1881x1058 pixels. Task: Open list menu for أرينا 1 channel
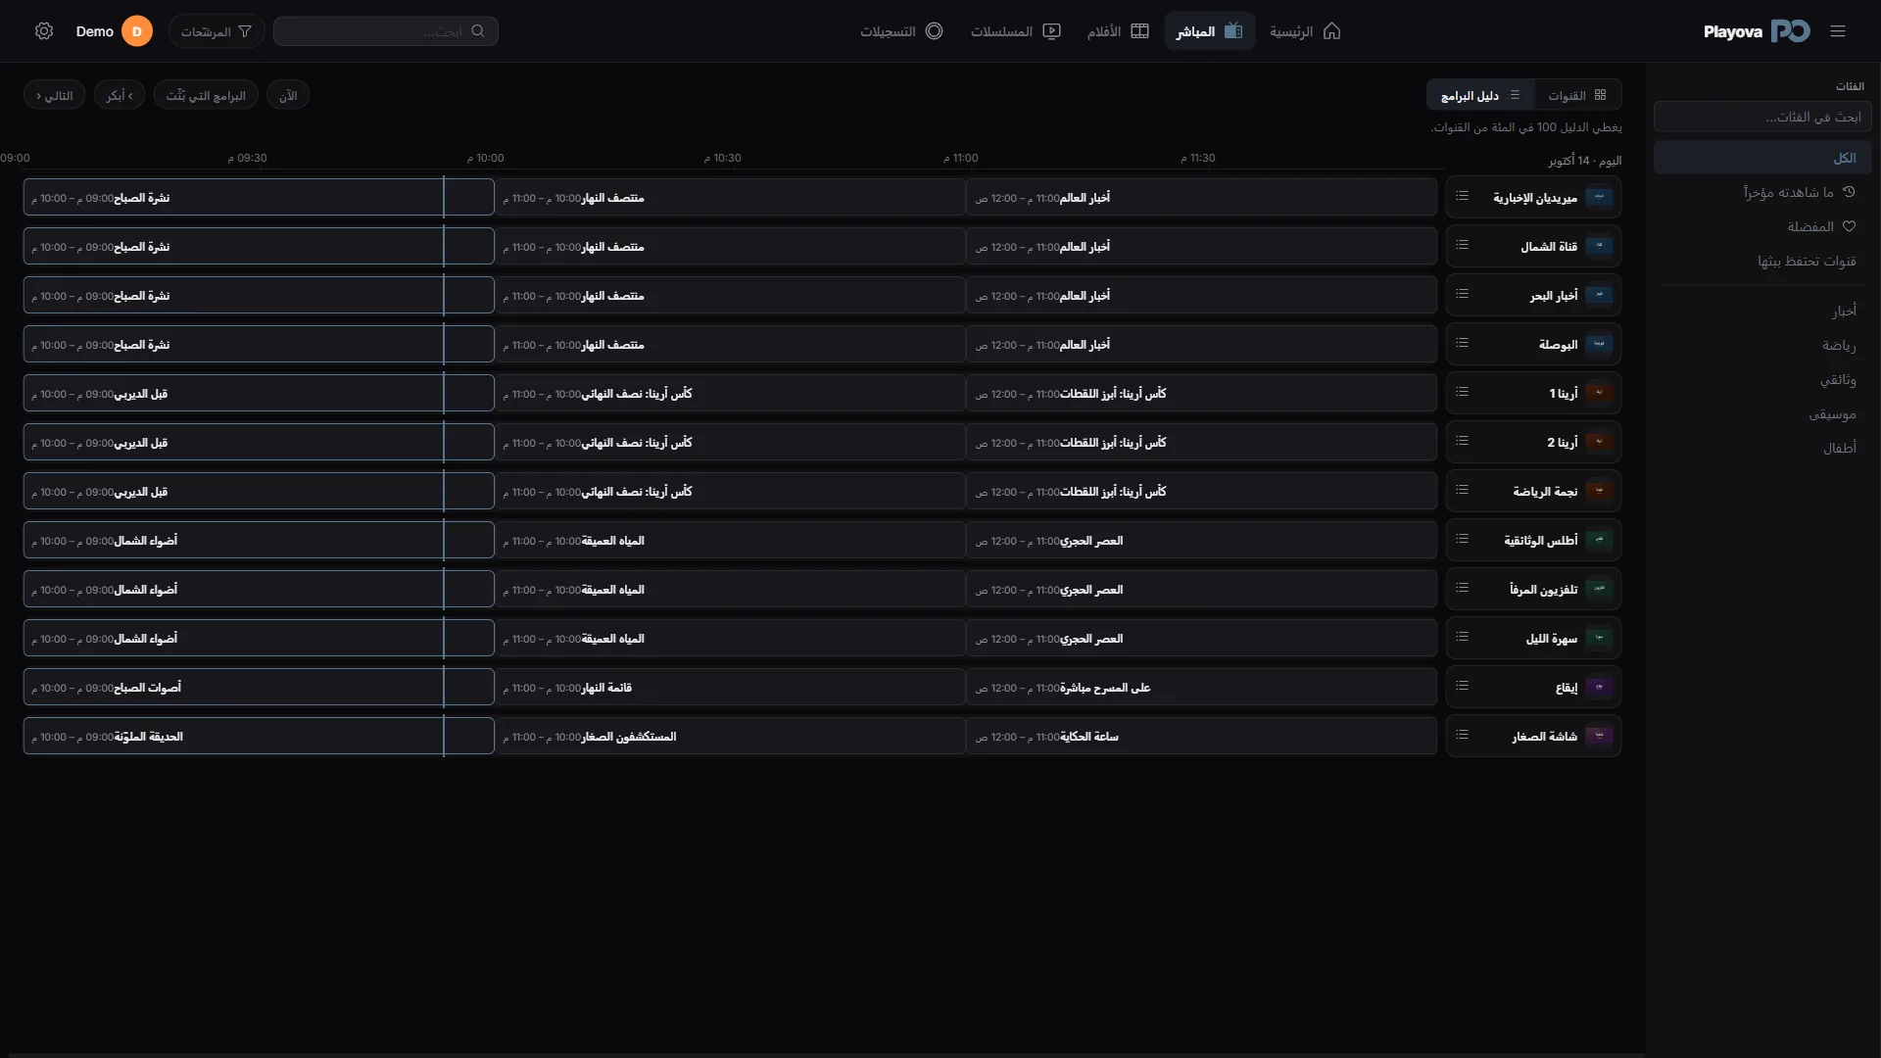point(1462,393)
